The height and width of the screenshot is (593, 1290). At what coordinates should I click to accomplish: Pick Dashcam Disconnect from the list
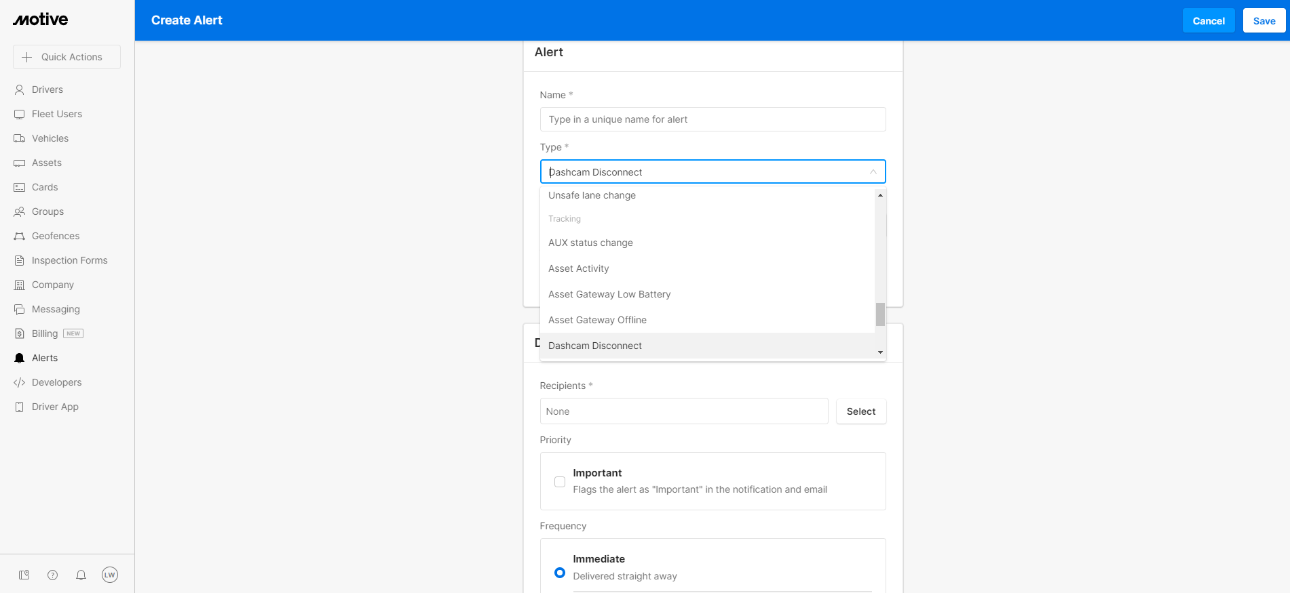pos(707,346)
